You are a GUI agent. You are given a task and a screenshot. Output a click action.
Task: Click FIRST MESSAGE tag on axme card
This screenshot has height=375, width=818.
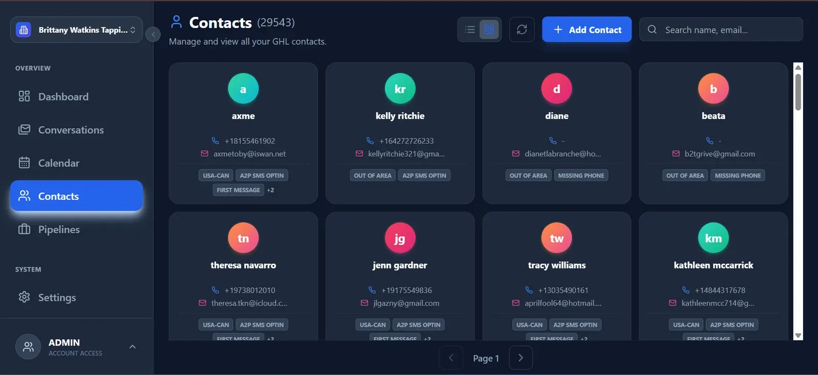pos(238,190)
